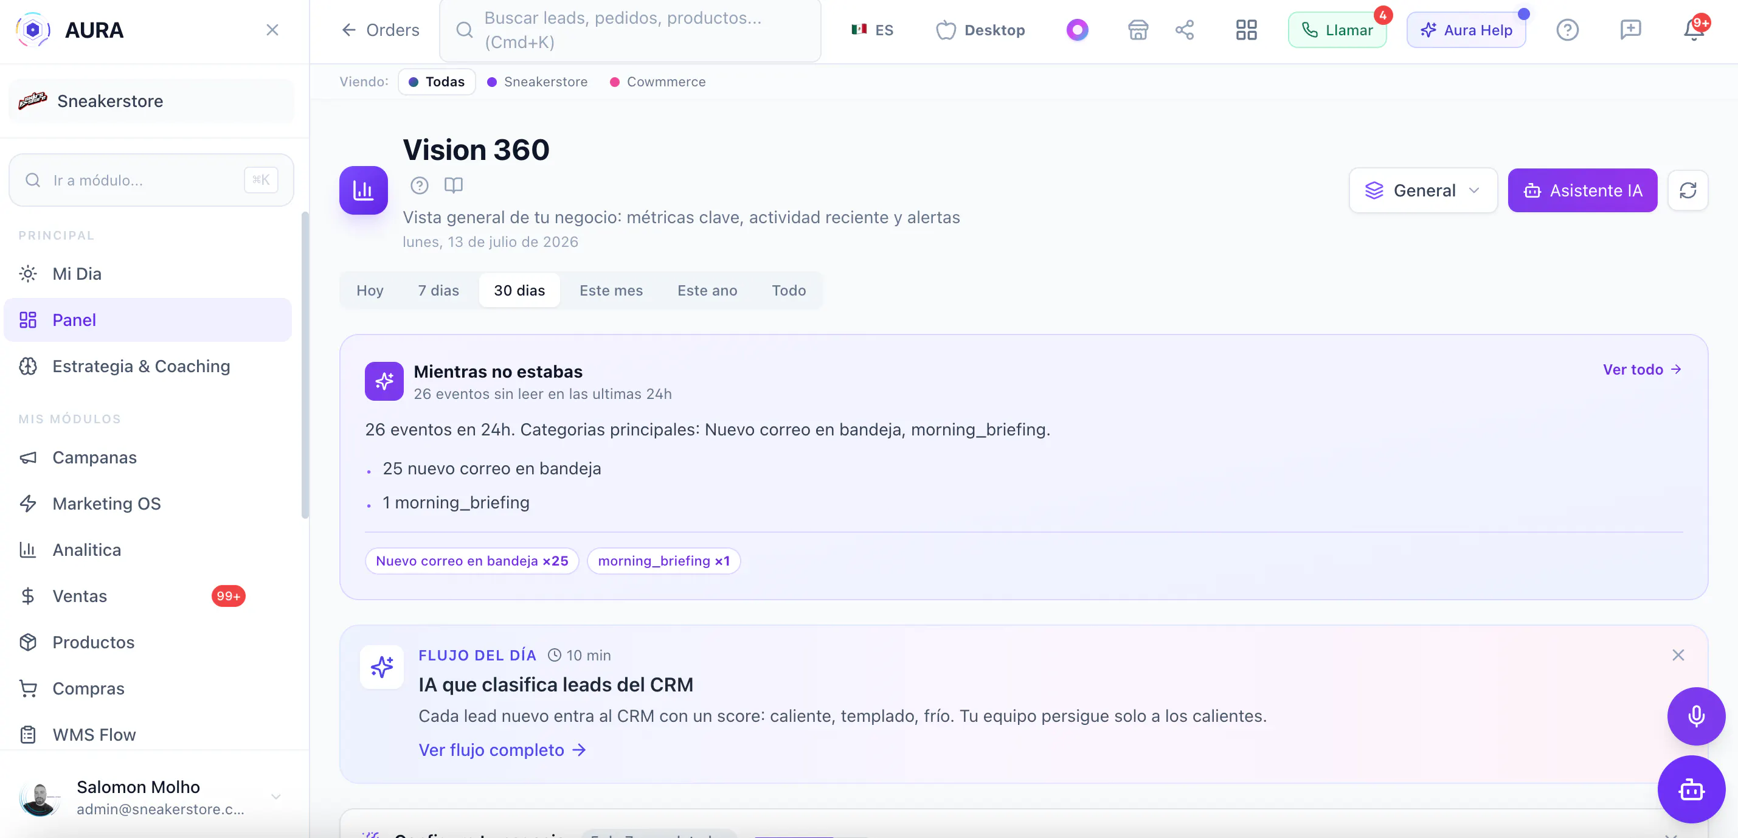Open the notifications bell
Viewport: 1738px width, 838px height.
(1694, 30)
